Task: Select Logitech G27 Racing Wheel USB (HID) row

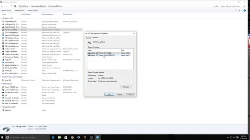Action: tap(109, 55)
